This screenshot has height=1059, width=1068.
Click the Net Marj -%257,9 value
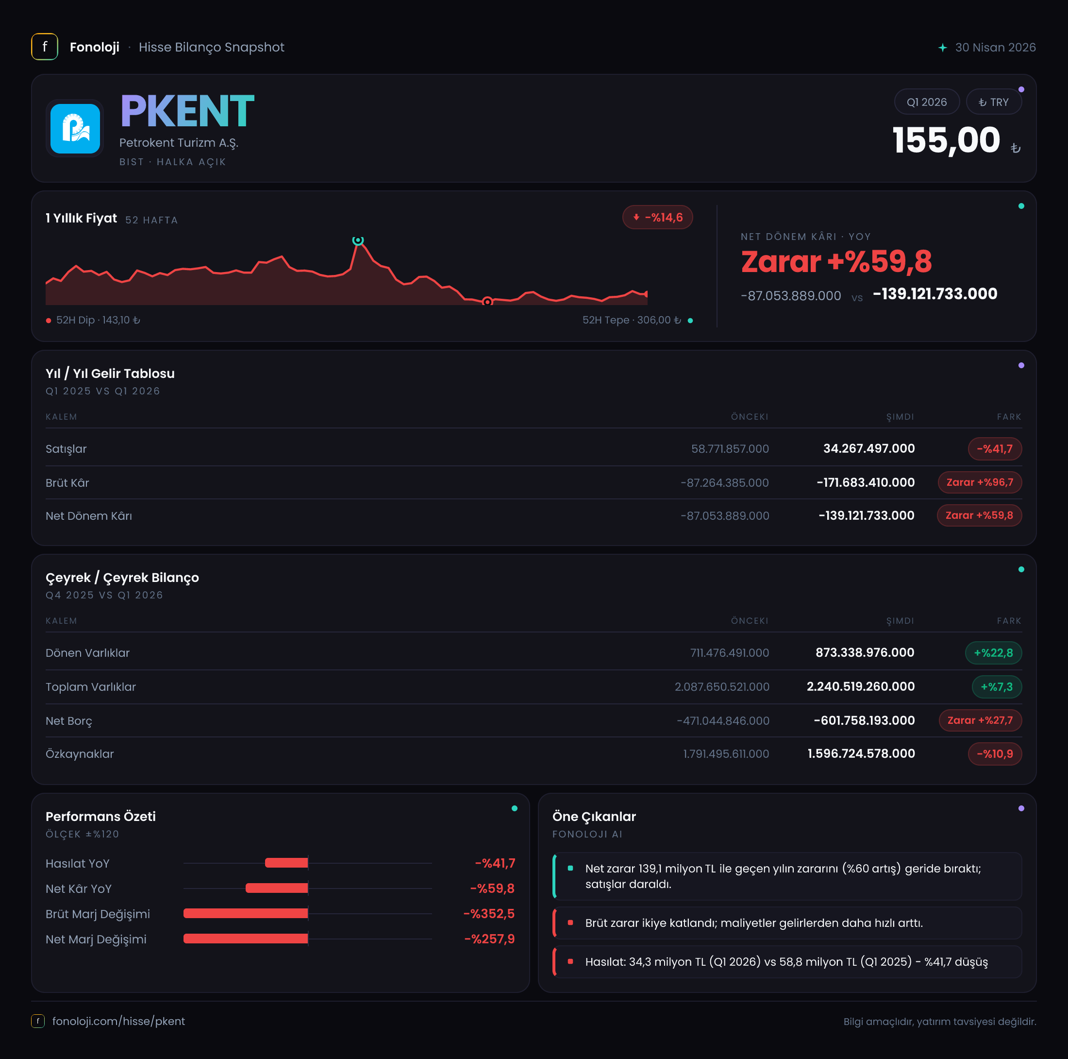click(489, 939)
